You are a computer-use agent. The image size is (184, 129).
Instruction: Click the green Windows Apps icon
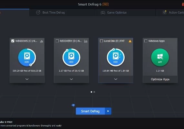coord(160,57)
